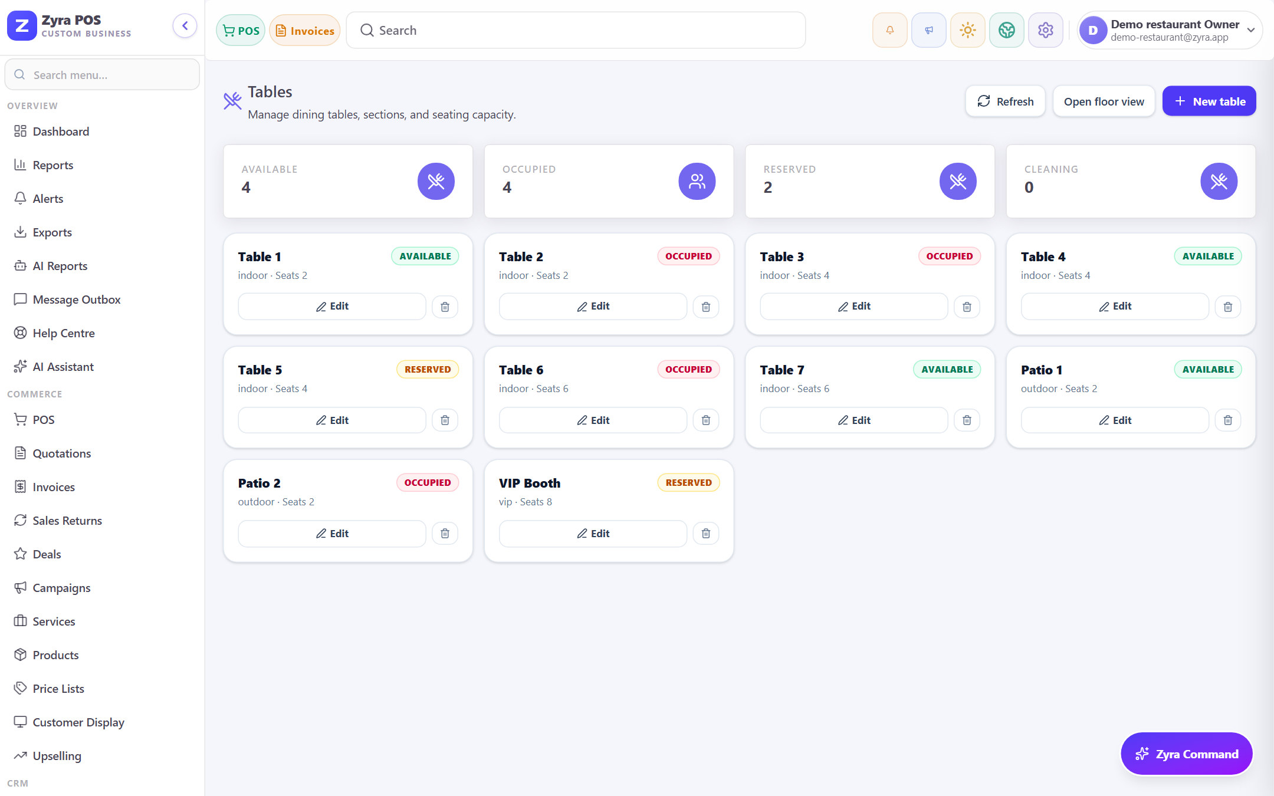Toggle light/dark theme with sun icon
This screenshot has height=796, width=1274.
pos(968,30)
